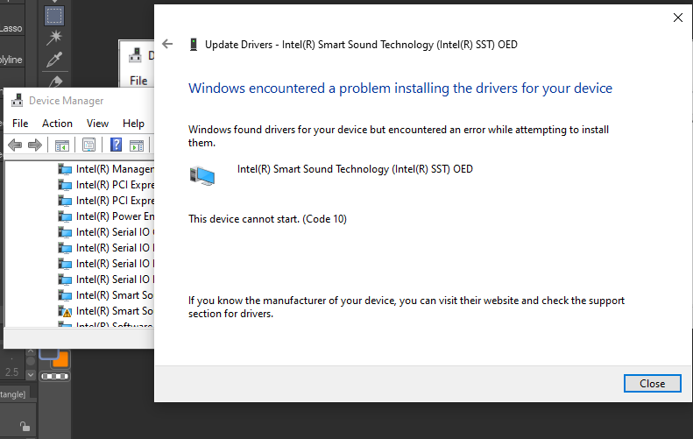
Task: Click the Device Manager title bar icon
Action: (x=17, y=101)
